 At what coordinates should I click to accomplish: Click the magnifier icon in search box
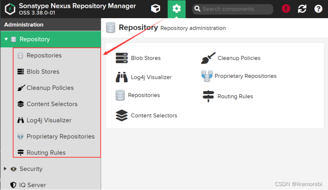pos(197,9)
